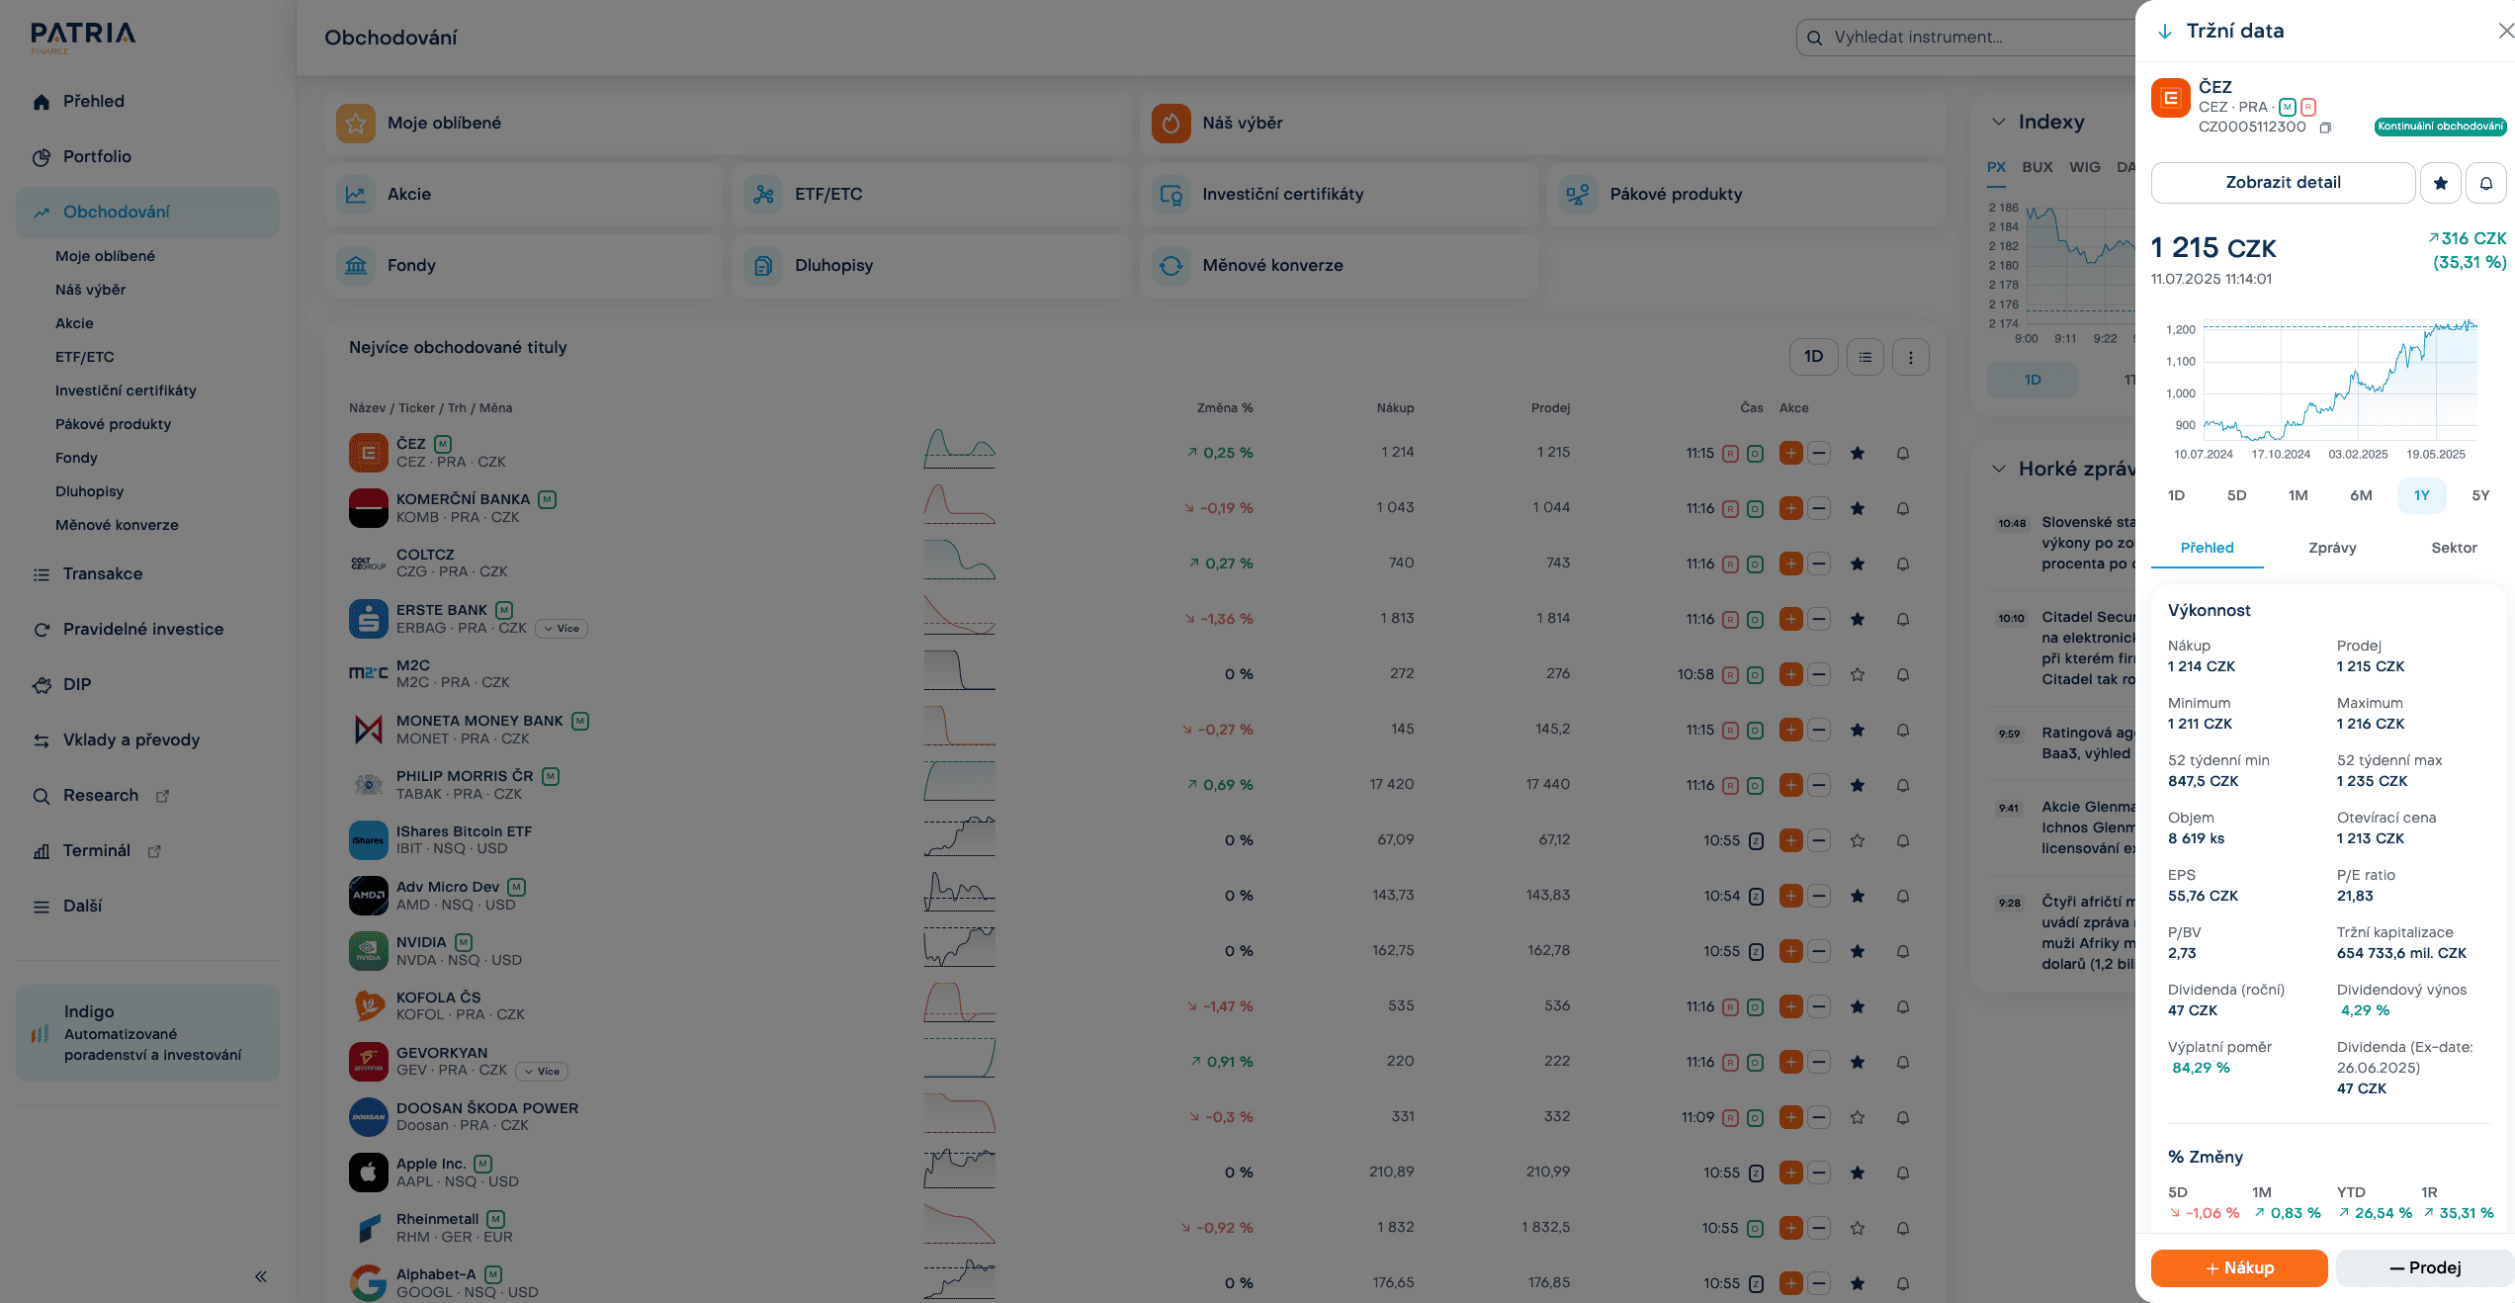Copy the ISIN CZ0005112300 icon
Image resolution: width=2515 pixels, height=1303 pixels.
click(x=2325, y=128)
